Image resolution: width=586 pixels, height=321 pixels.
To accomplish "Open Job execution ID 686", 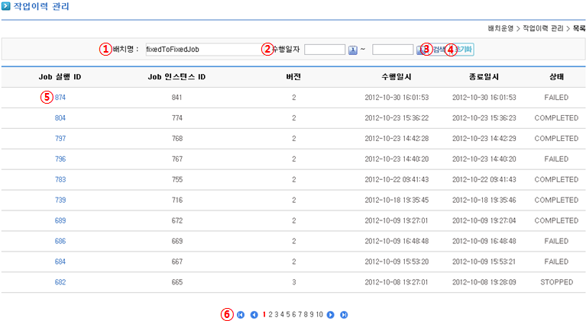I will coord(60,242).
